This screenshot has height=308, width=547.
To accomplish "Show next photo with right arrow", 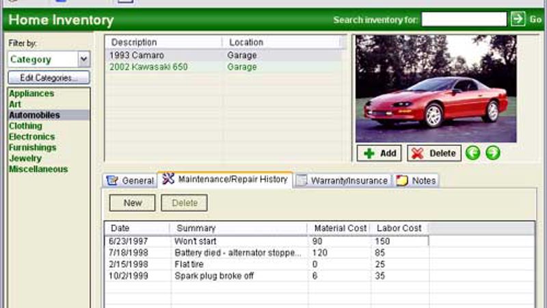I will point(493,153).
